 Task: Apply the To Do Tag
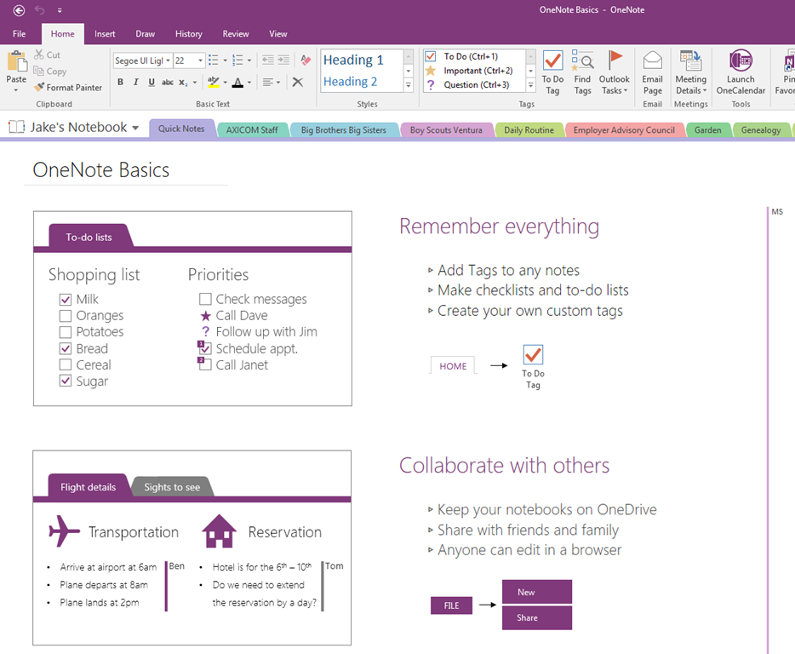(x=552, y=72)
